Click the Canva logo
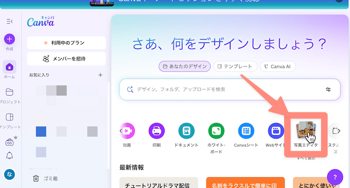Viewport: 350px width, 188px height. (41, 22)
